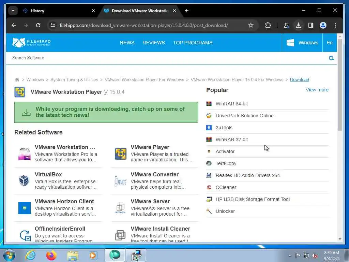Click the Download breadcrumb link
Screen dimensions: 349x262
299,80
